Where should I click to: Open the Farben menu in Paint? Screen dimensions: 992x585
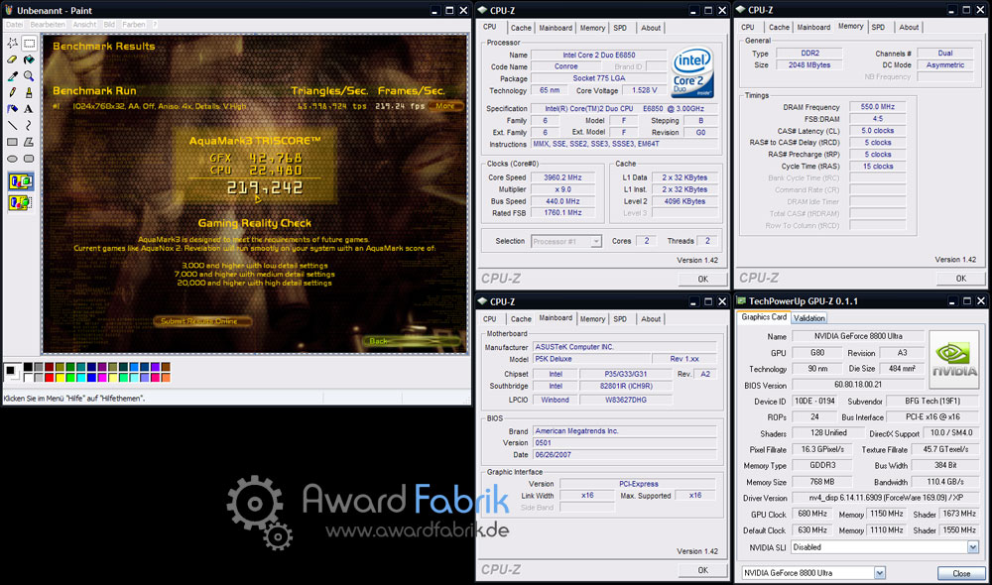click(x=134, y=25)
